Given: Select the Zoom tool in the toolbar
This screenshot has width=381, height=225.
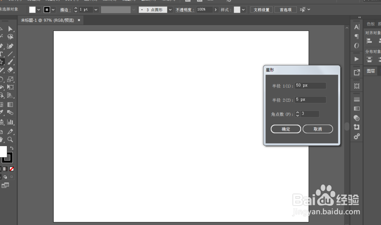Looking at the screenshot, I should pyautogui.click(x=10, y=139).
